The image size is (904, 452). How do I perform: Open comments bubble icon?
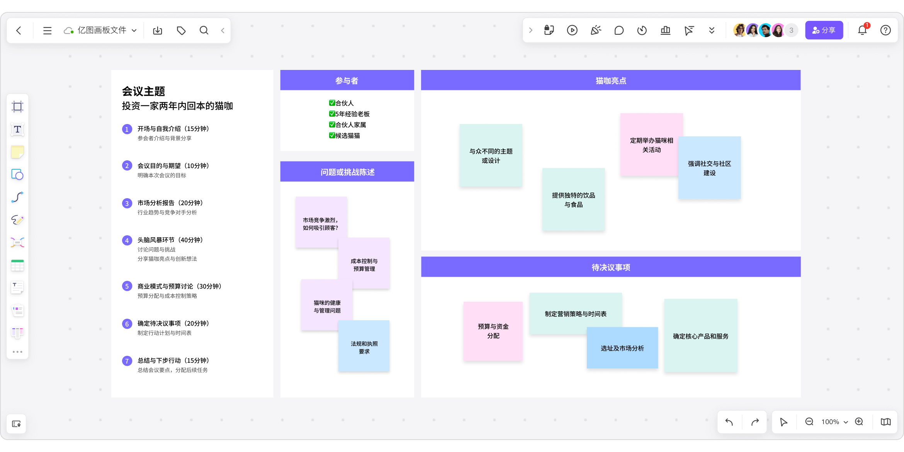pos(619,30)
